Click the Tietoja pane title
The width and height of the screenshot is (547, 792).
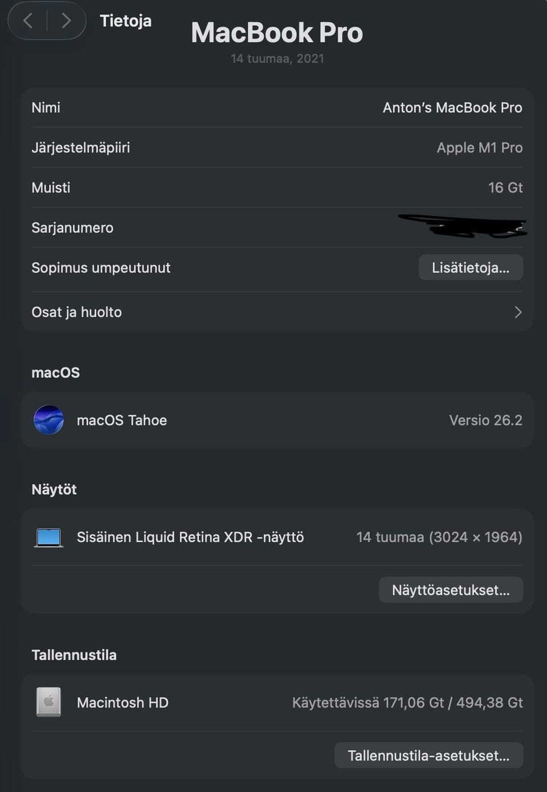[125, 21]
